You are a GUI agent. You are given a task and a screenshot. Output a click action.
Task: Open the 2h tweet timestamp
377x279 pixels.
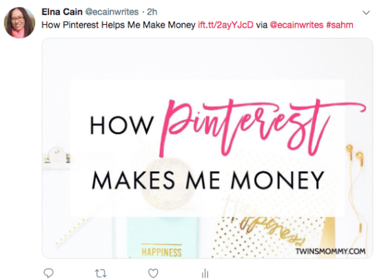coord(152,12)
